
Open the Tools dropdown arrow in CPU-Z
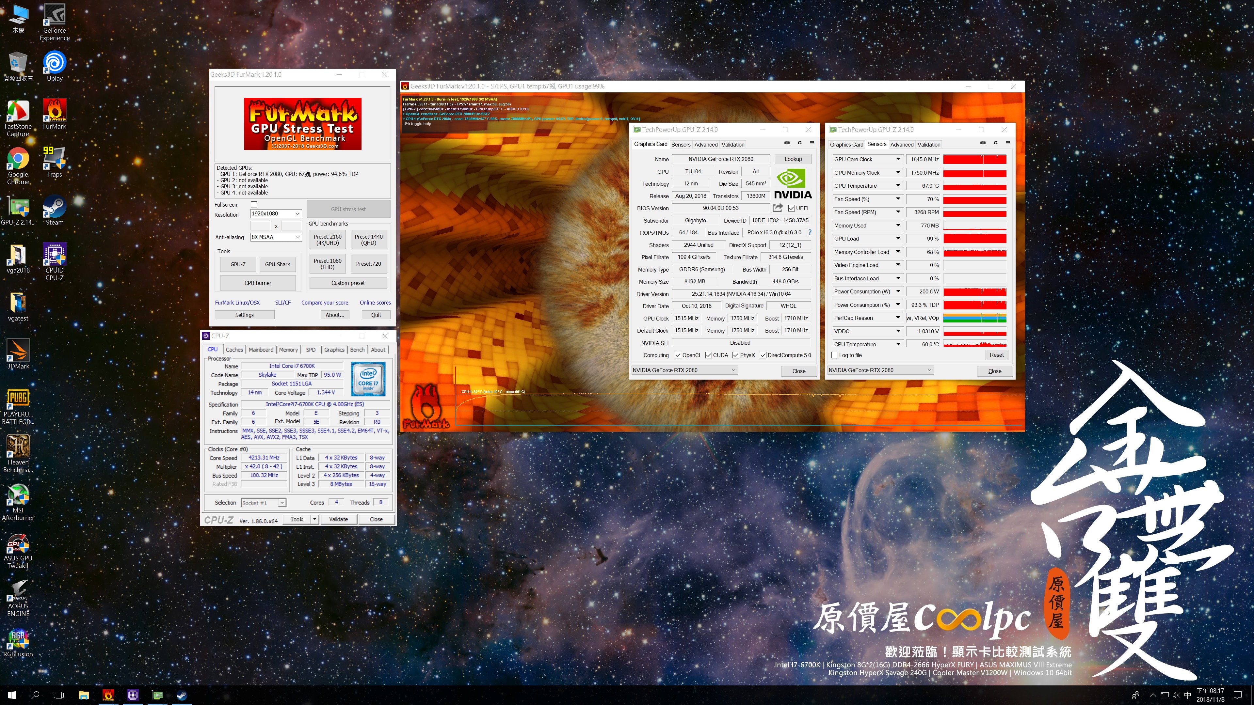pos(314,519)
